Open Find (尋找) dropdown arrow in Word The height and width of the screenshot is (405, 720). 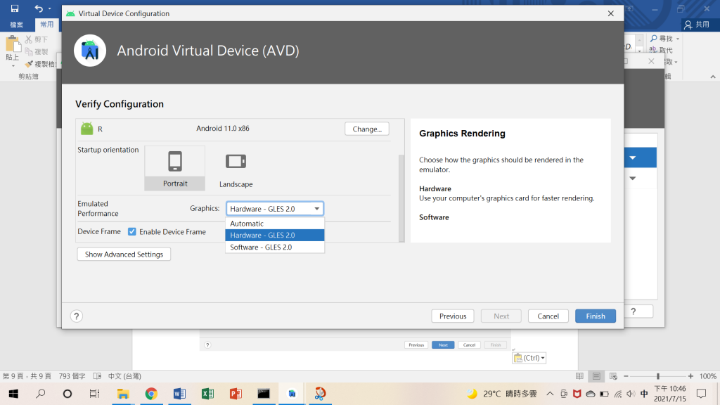(678, 39)
